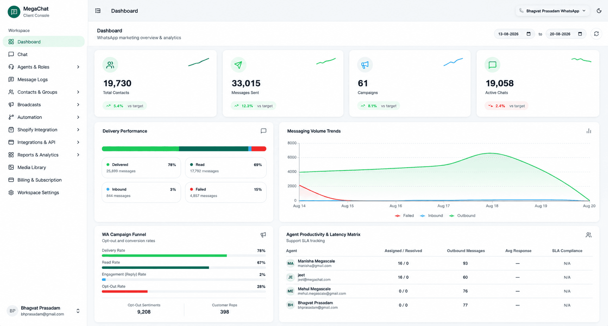
Task: Click Messaging Volume Trends bar chart icon
Action: click(x=589, y=131)
